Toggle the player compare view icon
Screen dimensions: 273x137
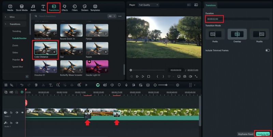coord(189,5)
